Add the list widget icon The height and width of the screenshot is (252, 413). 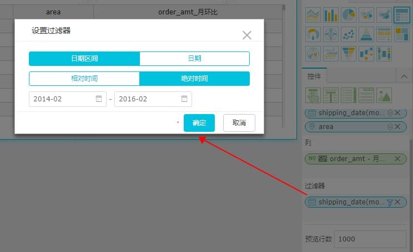(x=349, y=95)
